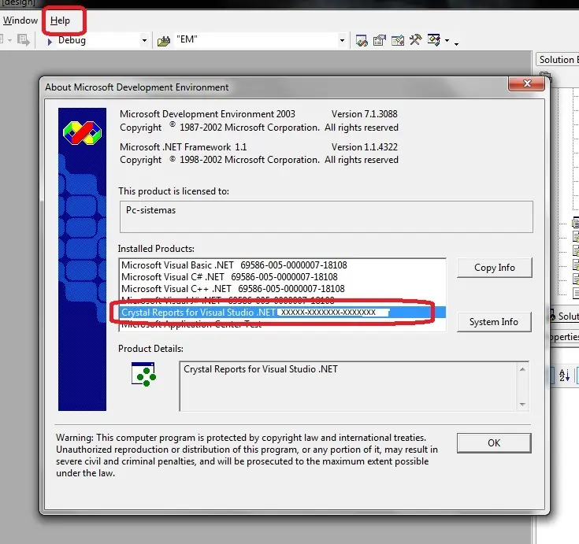Click the Product Details scrollbar down arrow
The height and width of the screenshot is (544, 579).
click(x=522, y=404)
